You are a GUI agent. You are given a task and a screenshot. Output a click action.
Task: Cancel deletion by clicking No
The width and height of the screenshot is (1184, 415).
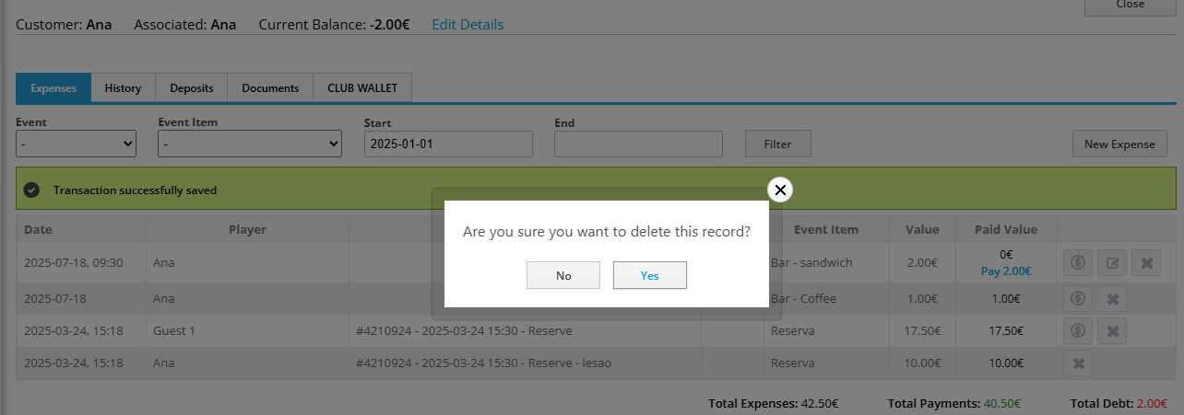(563, 275)
